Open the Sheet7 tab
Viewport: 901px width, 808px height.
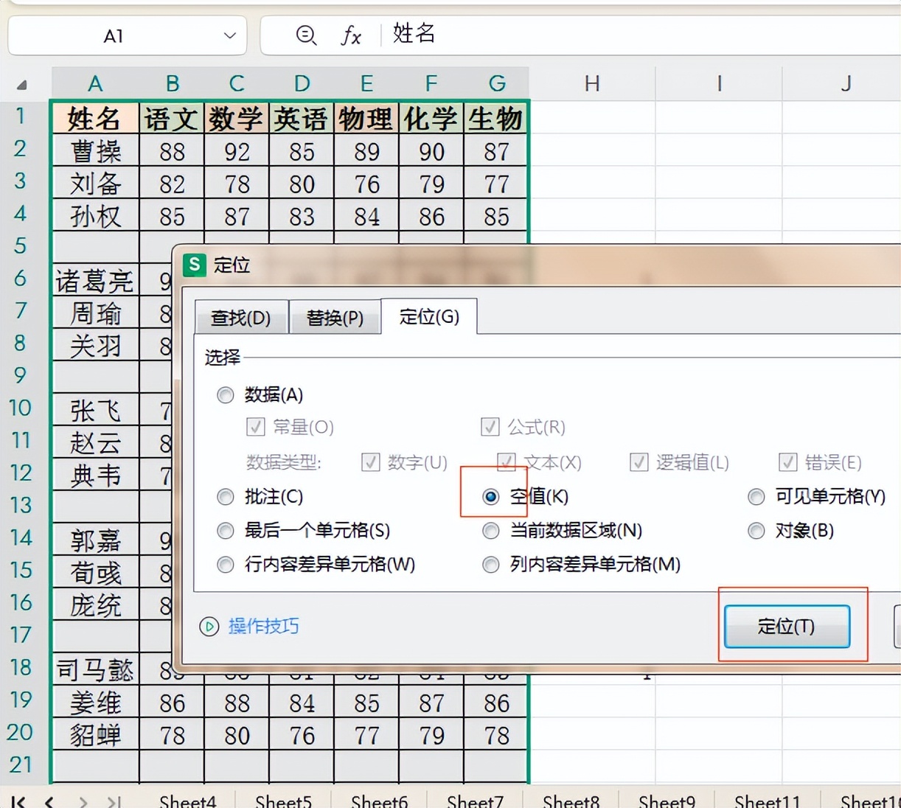(x=475, y=801)
